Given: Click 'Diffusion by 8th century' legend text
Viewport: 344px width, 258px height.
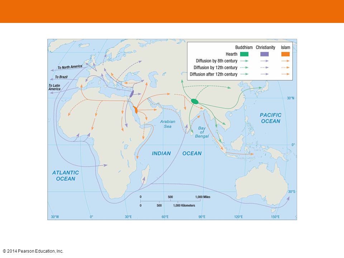Looking at the screenshot, I should [216, 61].
